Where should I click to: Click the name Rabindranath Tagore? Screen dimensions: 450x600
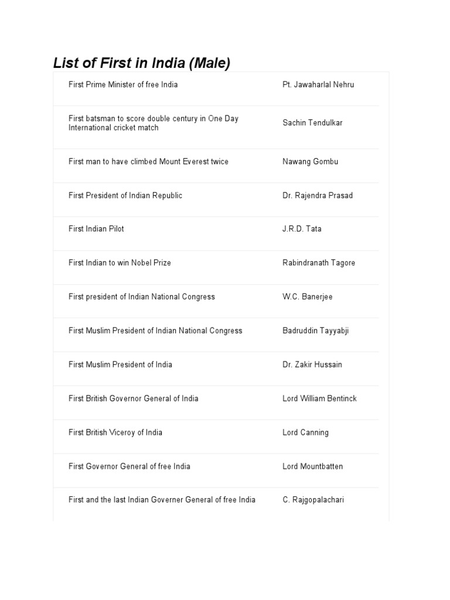click(319, 263)
